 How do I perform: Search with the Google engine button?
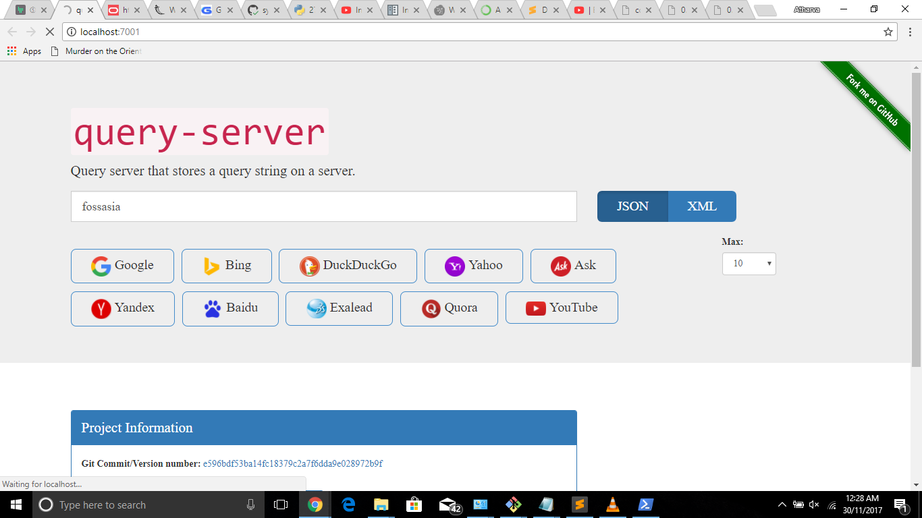point(122,266)
